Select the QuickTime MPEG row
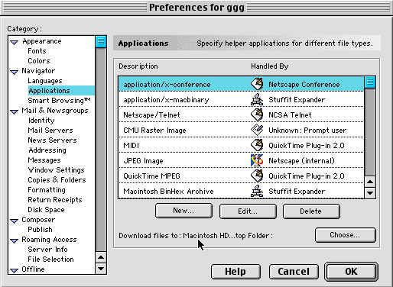The width and height of the screenshot is (393, 287). [x=241, y=176]
